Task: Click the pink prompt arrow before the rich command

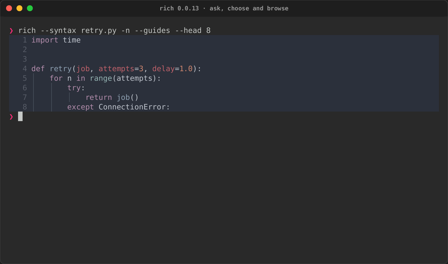Action: click(x=11, y=31)
